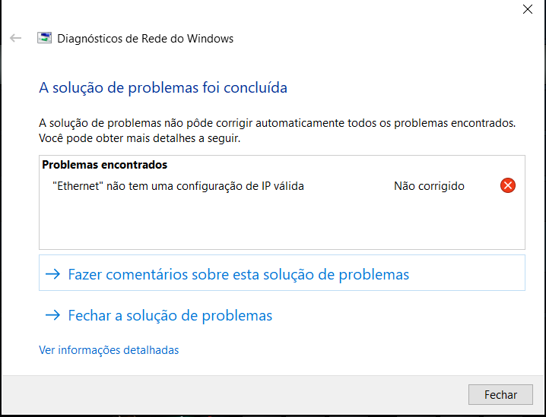546x417 pixels.
Task: Open Ver informações detalhadas link
Action: (x=109, y=350)
